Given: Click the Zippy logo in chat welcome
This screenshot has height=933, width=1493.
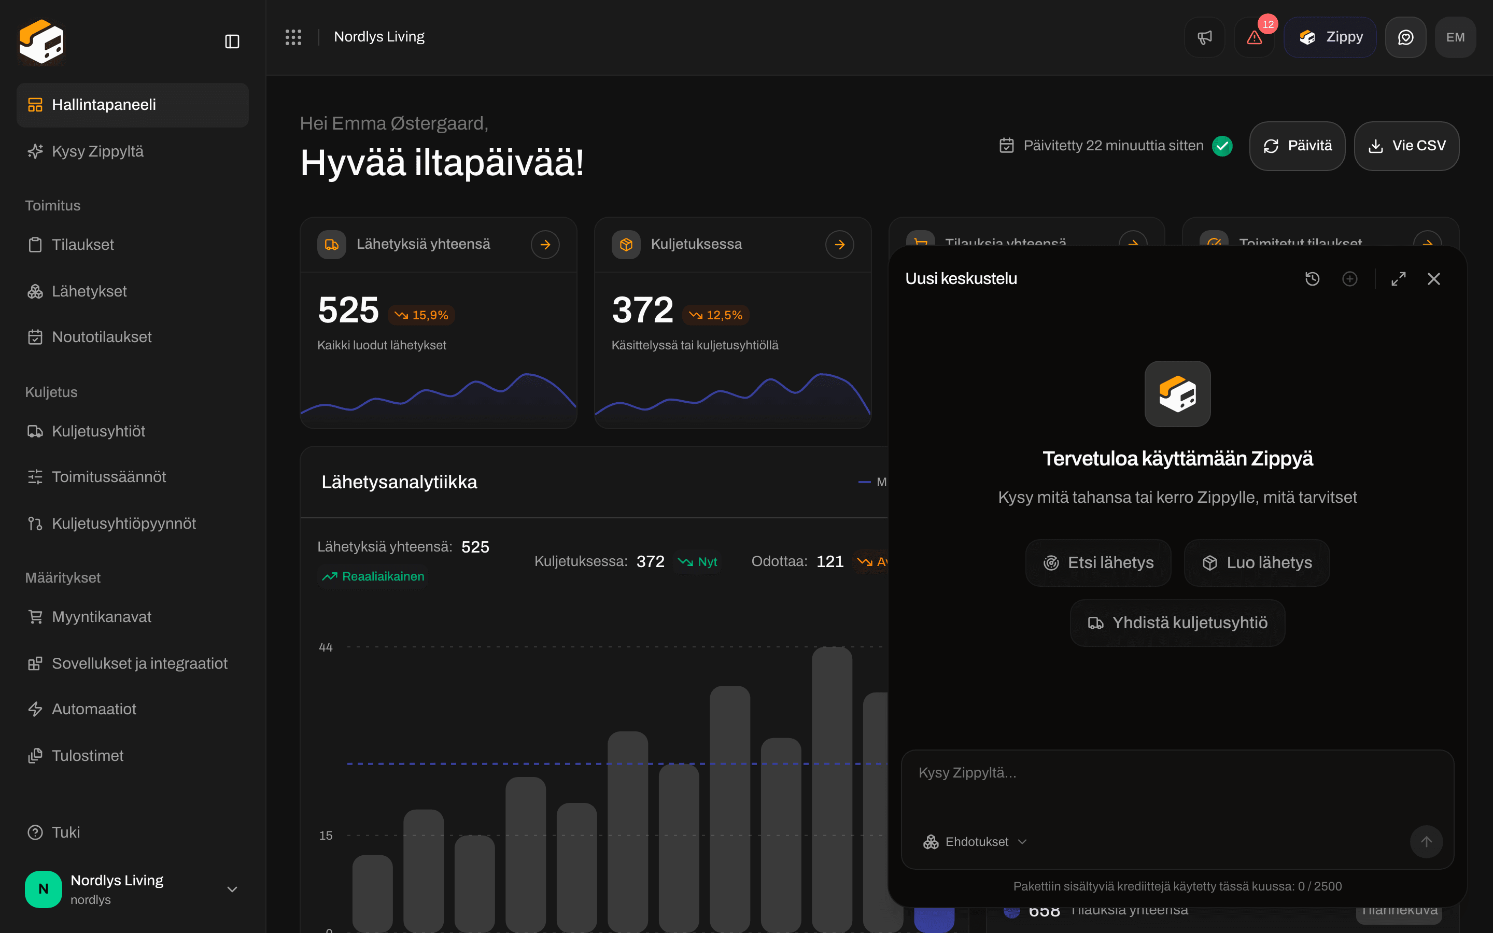Looking at the screenshot, I should (1177, 394).
